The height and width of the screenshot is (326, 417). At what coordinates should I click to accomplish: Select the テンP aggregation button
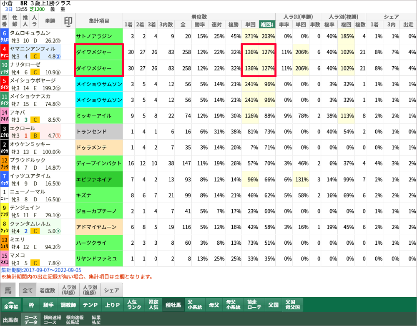(90, 305)
